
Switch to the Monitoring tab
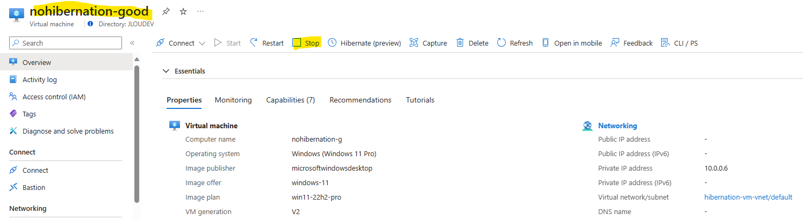coord(233,100)
